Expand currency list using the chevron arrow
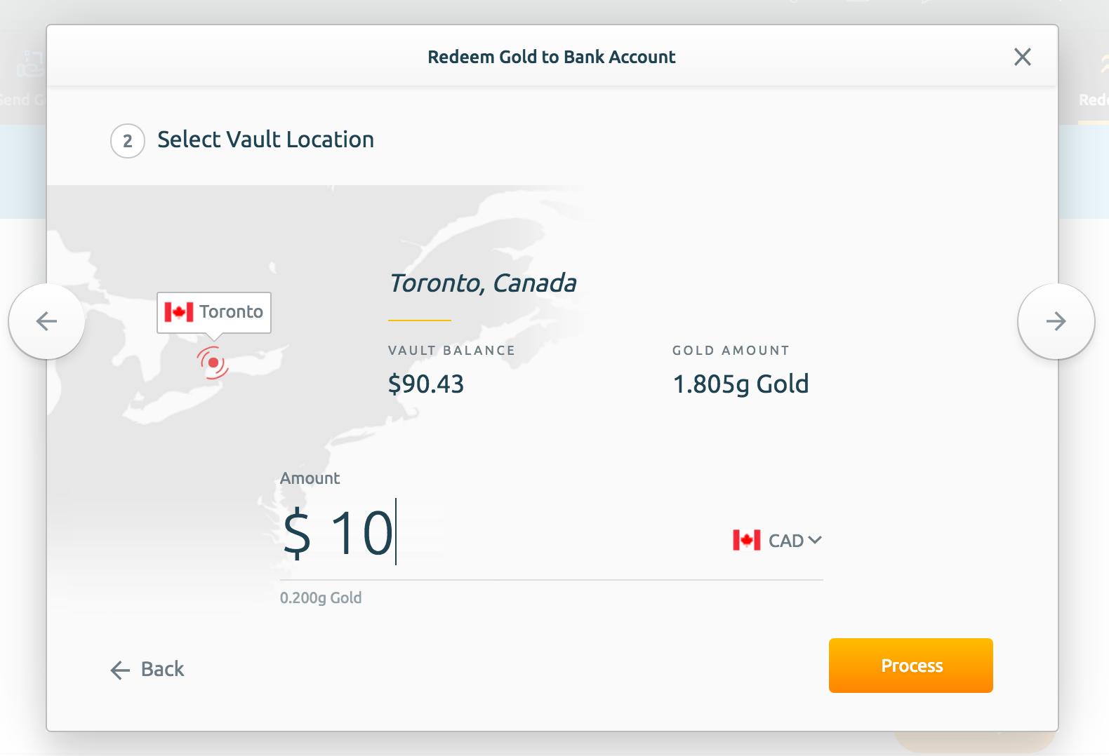The image size is (1109, 756). (x=815, y=540)
